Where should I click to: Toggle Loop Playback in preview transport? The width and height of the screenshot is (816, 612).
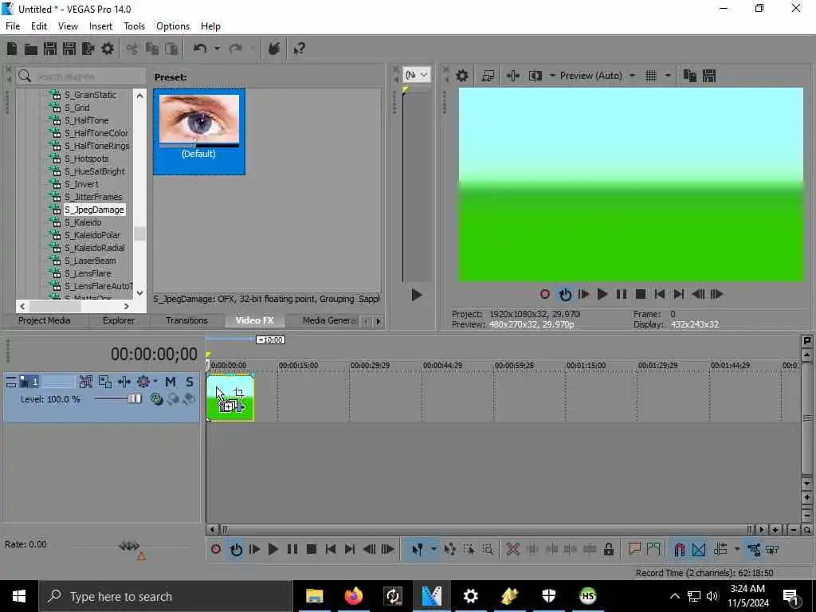pos(565,295)
